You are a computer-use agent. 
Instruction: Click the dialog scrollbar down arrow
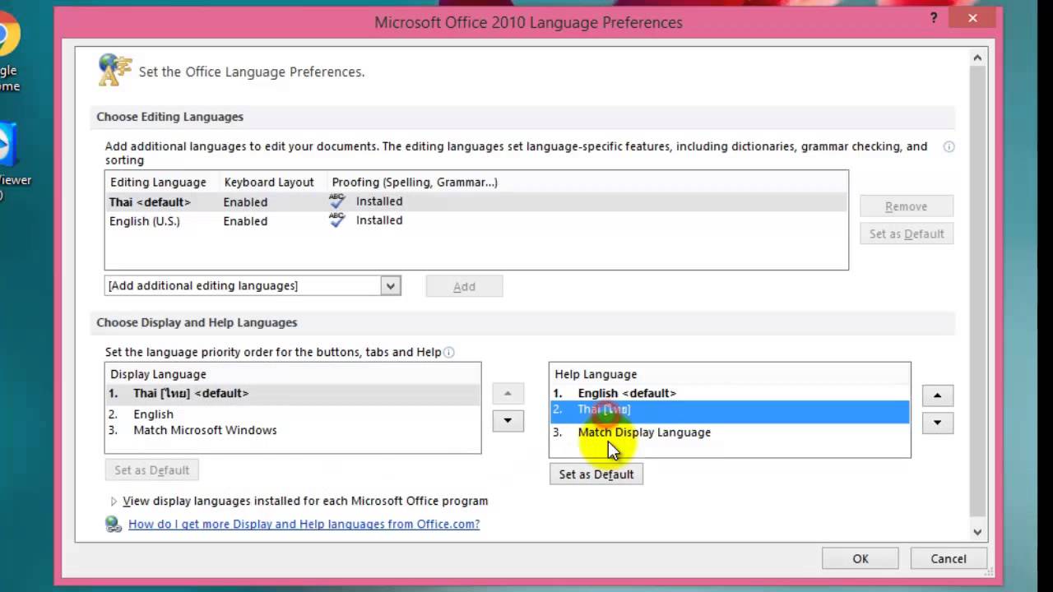[977, 532]
